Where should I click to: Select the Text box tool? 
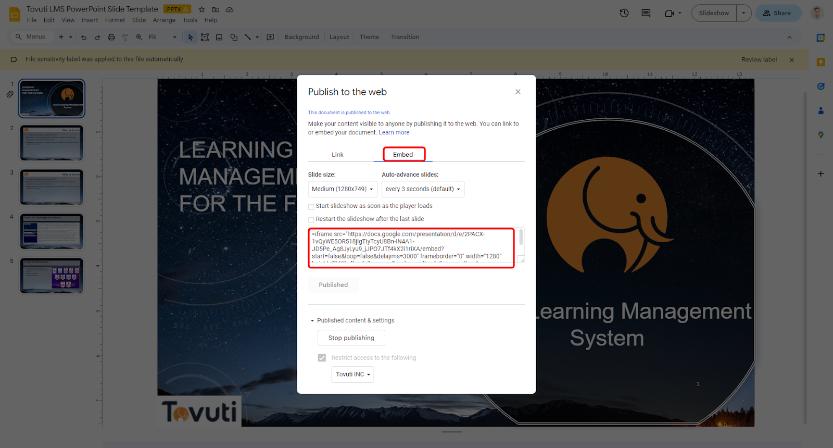click(x=205, y=37)
